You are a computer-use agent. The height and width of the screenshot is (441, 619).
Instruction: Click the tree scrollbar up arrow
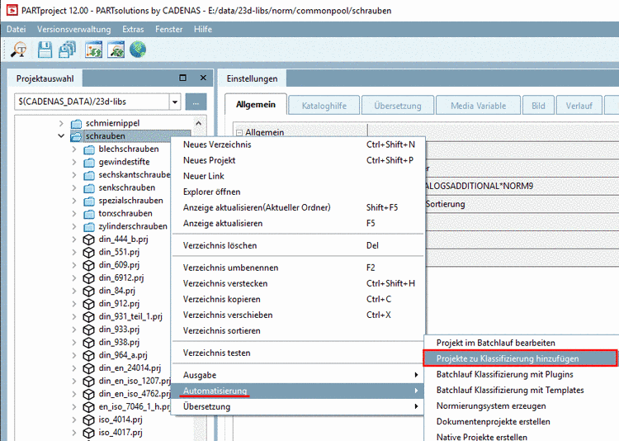tap(199, 123)
